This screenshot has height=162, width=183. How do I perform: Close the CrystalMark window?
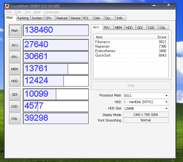coord(169,5)
